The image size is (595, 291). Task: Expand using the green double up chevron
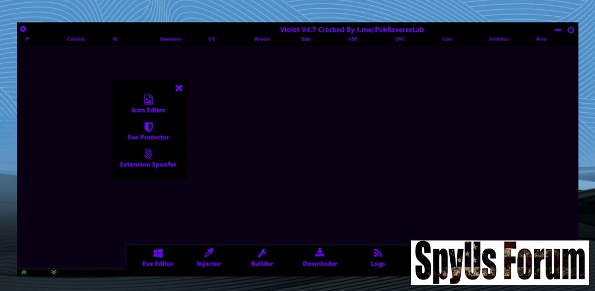pyautogui.click(x=24, y=272)
